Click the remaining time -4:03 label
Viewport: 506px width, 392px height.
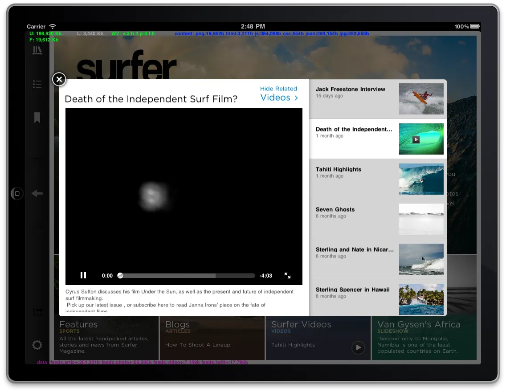tap(265, 276)
